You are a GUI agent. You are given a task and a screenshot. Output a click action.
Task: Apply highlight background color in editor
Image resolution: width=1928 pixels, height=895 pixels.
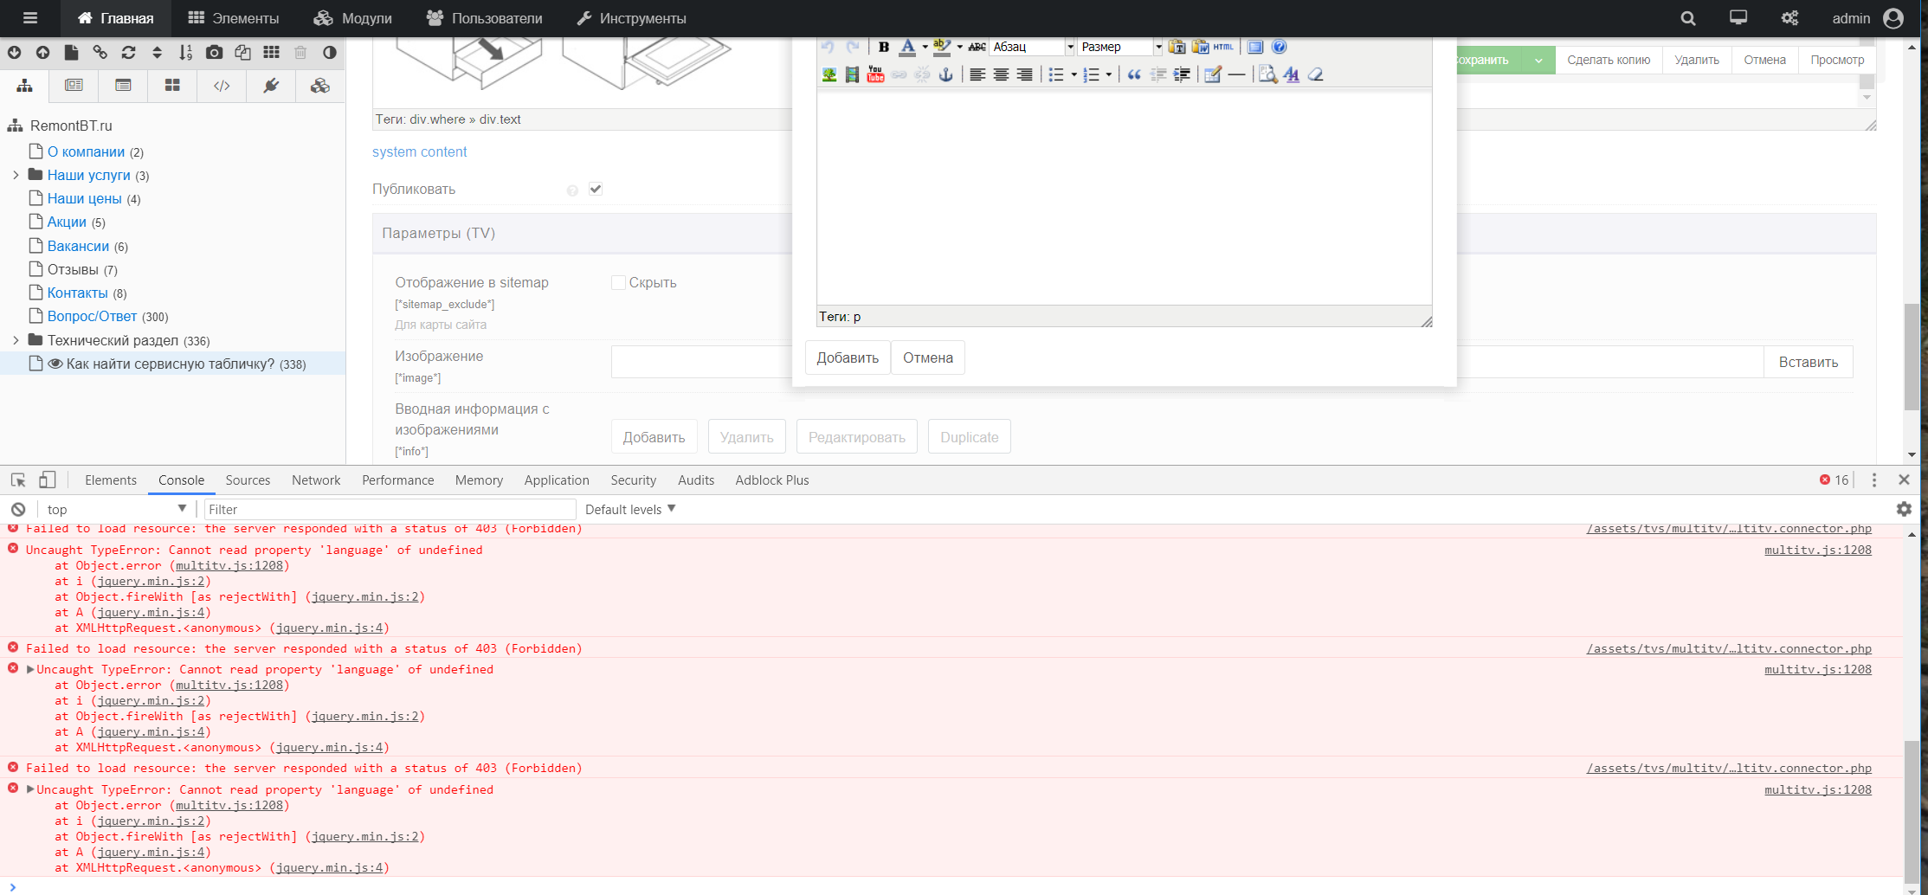click(942, 47)
